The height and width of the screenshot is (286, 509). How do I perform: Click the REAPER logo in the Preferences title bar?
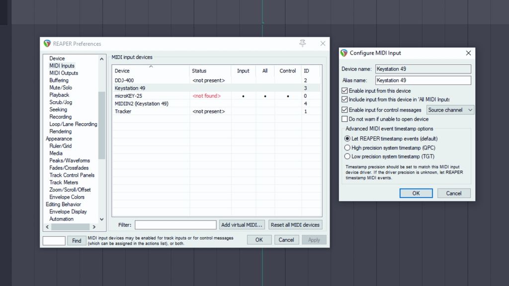tap(47, 44)
